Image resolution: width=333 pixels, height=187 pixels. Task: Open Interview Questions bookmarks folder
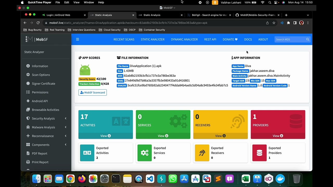[x=81, y=30]
